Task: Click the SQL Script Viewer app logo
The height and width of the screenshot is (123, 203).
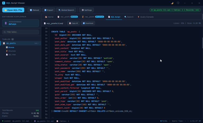Action: click(x=4, y=3)
